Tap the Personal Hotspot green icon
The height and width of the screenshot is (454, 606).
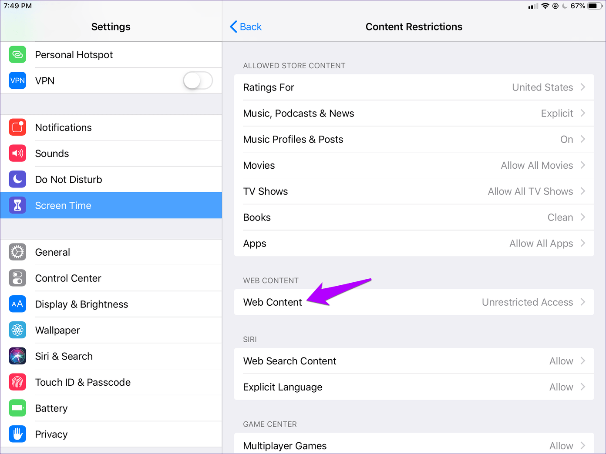click(x=17, y=55)
